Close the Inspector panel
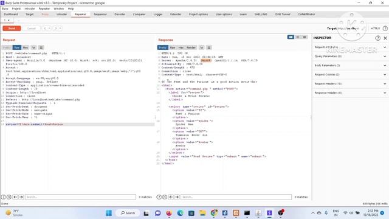The width and height of the screenshot is (389, 219). coord(385,38)
